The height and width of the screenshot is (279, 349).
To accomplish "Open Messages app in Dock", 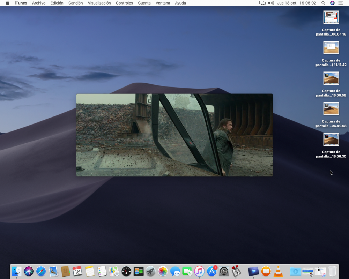I will 175,271.
